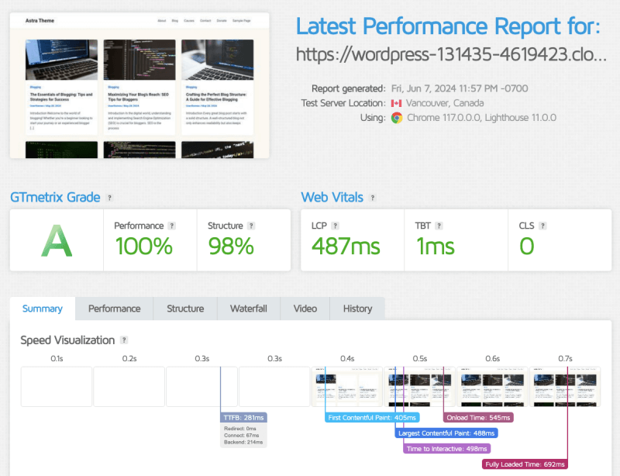Viewport: 620px width, 476px height.
Task: Click the 0.4s filmstrip frame
Action: point(347,387)
